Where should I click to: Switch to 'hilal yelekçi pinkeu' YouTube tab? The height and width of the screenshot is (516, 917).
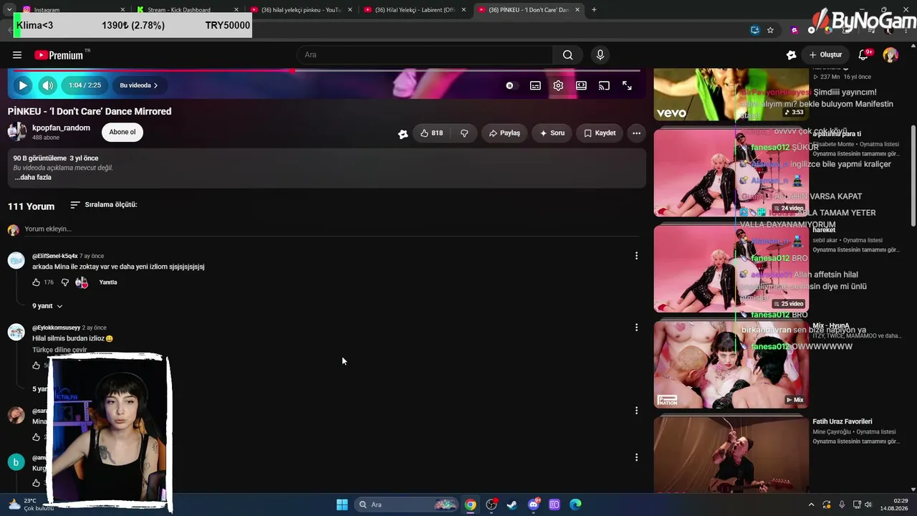click(302, 10)
